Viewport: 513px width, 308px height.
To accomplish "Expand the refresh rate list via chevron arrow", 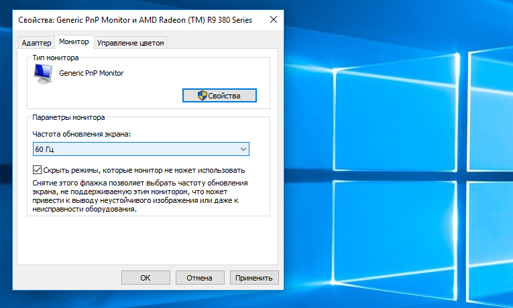I will (x=243, y=149).
